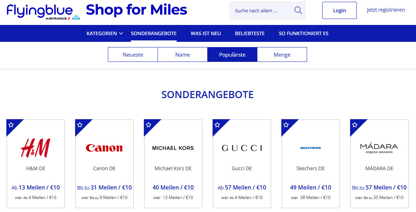This screenshot has height=212, width=416.
Task: Click 'war Bis zu 35 Meilen / €10' text
Action: click(379, 198)
